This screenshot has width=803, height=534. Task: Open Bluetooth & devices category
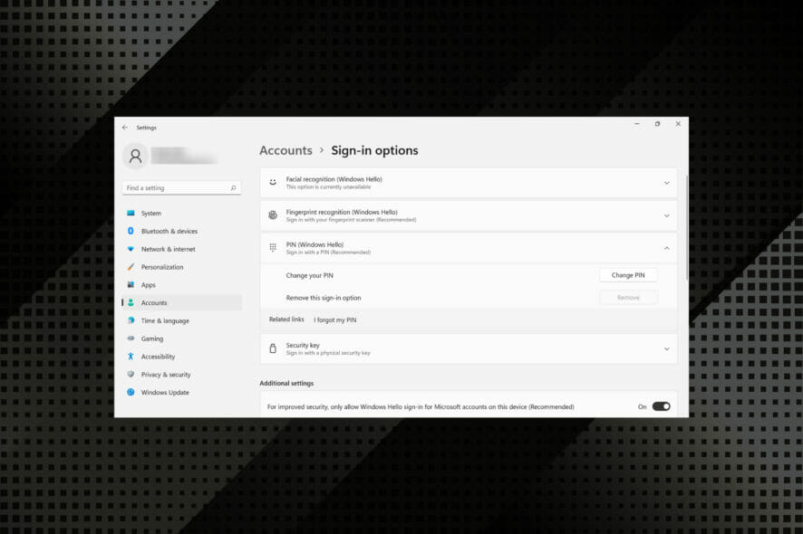pos(182,231)
